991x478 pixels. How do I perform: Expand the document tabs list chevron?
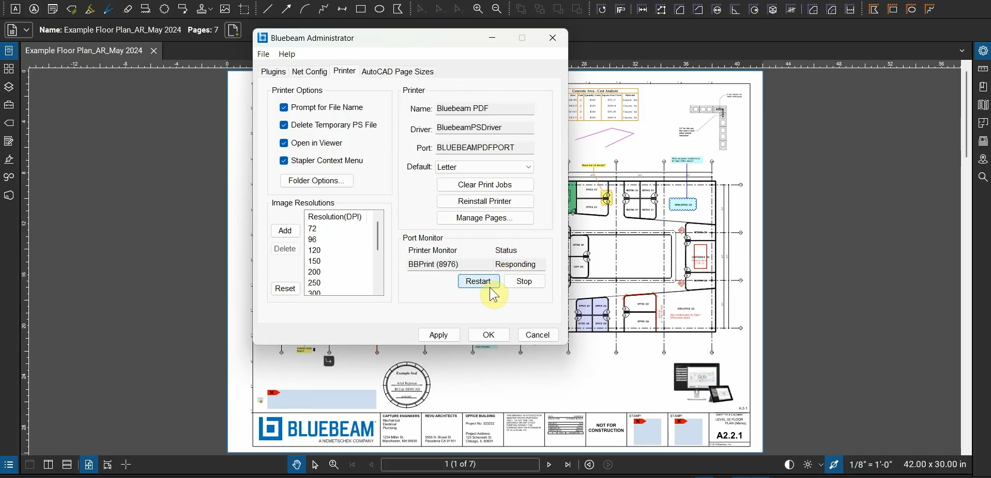pos(962,51)
